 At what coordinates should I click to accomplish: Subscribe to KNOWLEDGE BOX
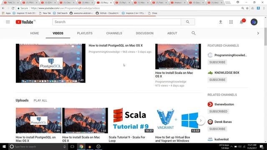click(x=217, y=80)
